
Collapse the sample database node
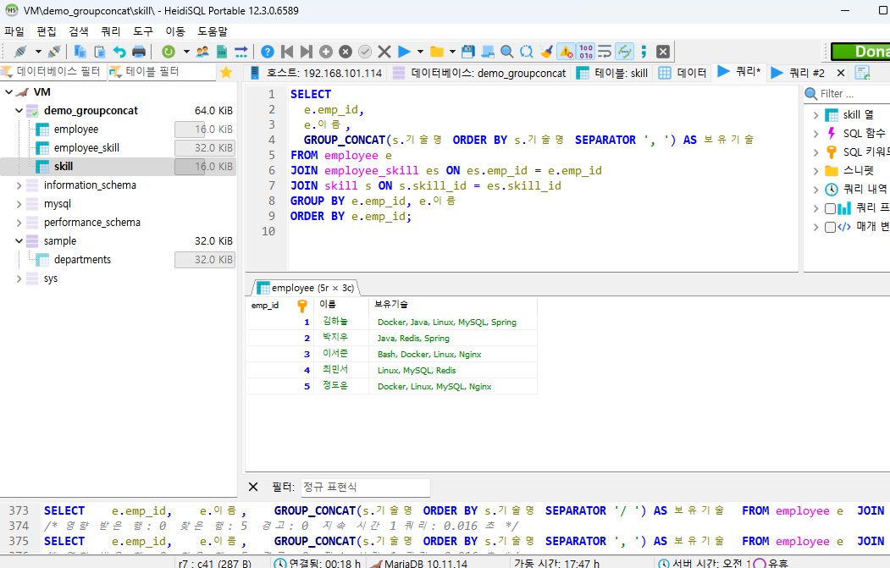pyautogui.click(x=19, y=241)
